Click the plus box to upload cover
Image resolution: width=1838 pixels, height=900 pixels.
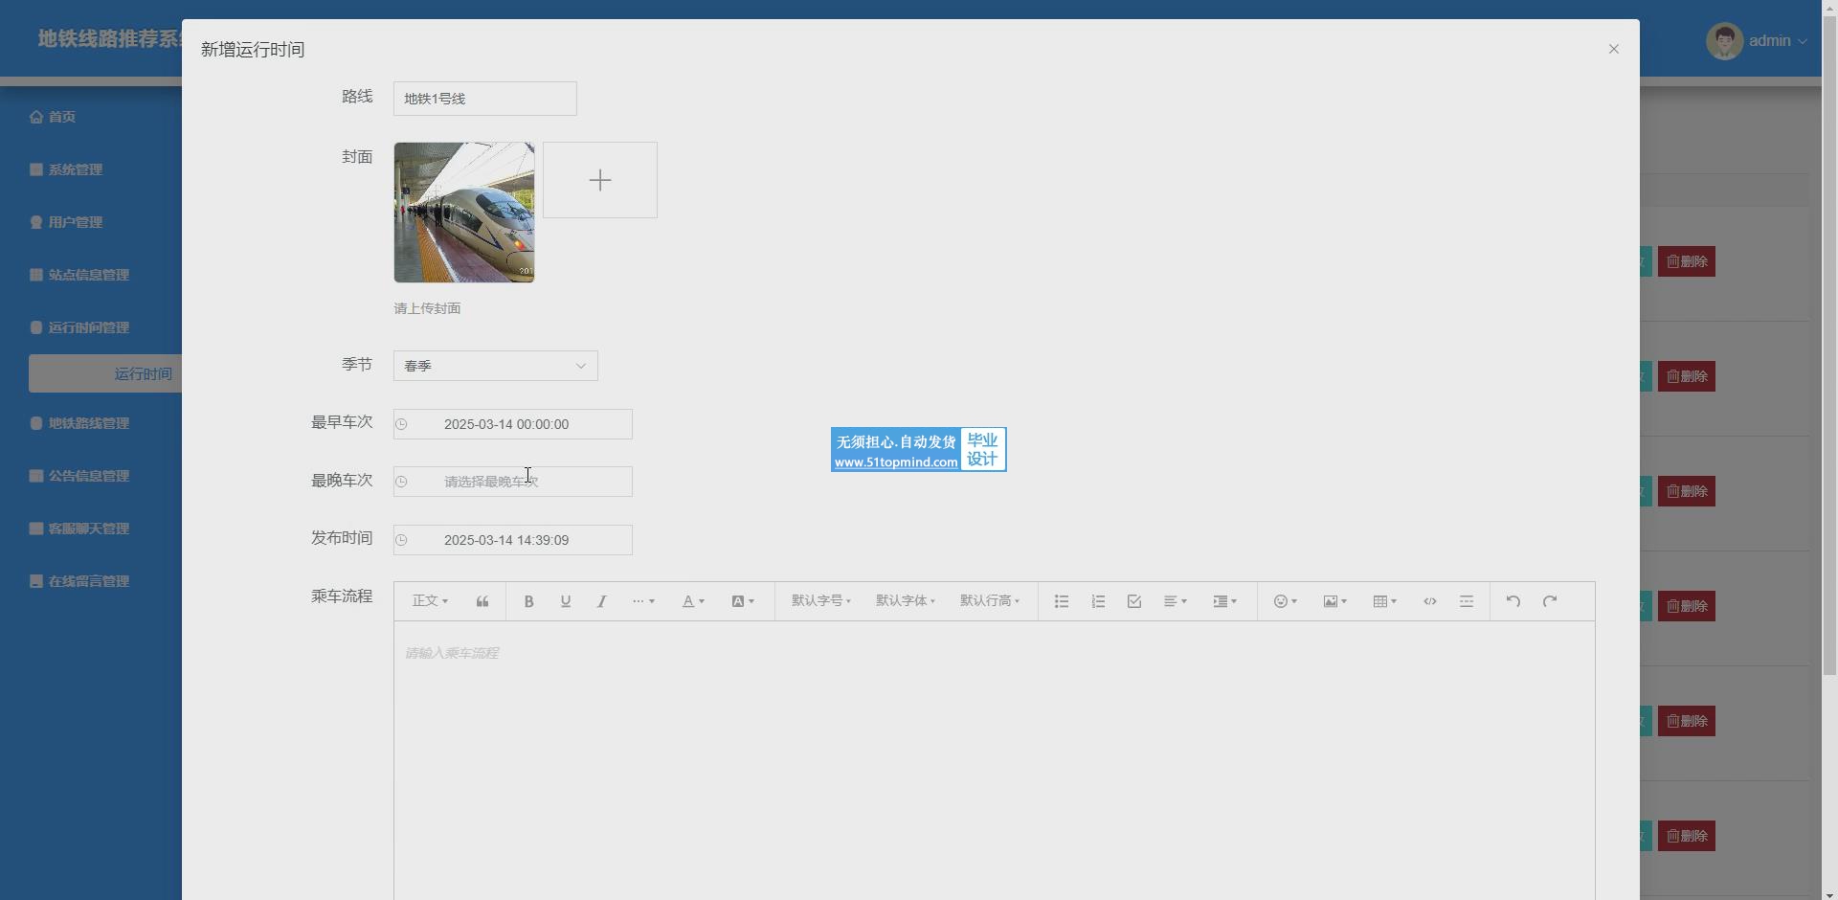pyautogui.click(x=600, y=180)
